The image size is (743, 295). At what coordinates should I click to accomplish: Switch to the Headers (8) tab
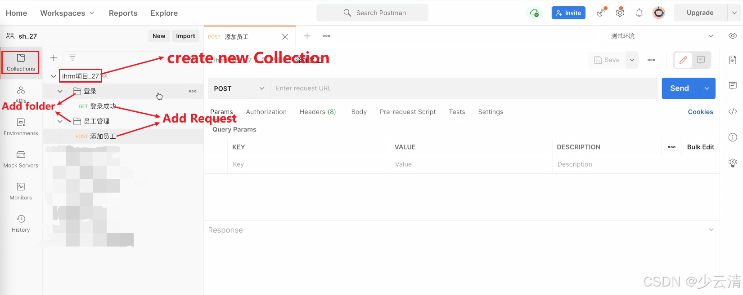click(x=318, y=112)
